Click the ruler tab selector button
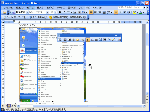Viewport: 150px width, 112px height. point(3,22)
